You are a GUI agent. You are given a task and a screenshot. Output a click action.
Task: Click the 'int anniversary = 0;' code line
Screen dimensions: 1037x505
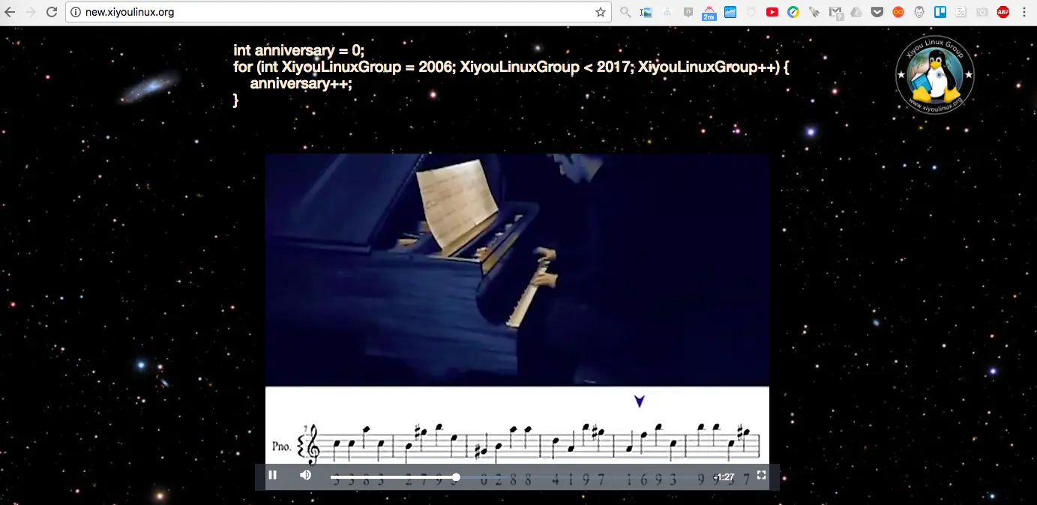[298, 50]
